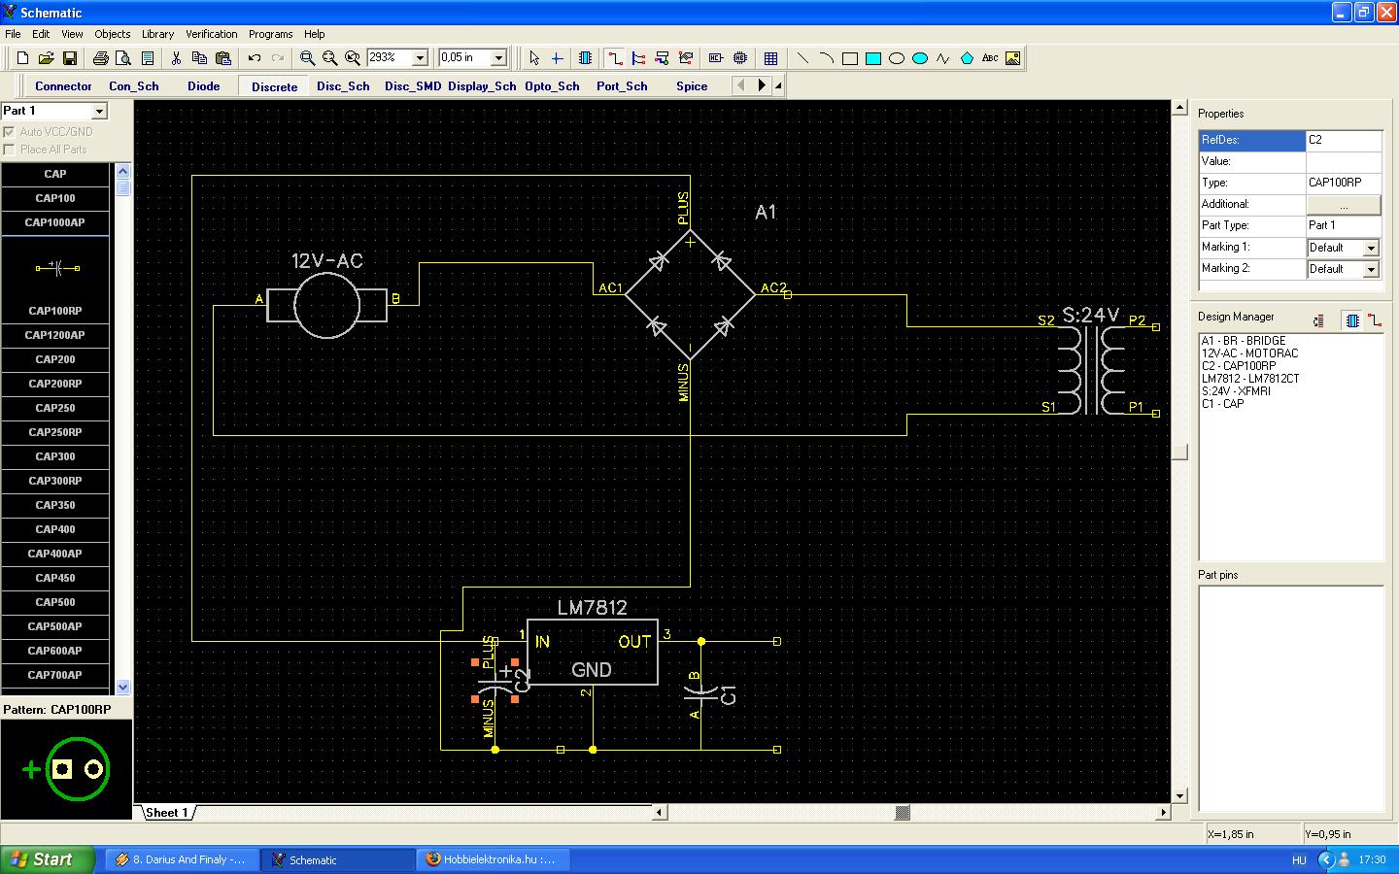The width and height of the screenshot is (1399, 874).
Task: Open a schematic file via the folder icon
Action: point(46,58)
